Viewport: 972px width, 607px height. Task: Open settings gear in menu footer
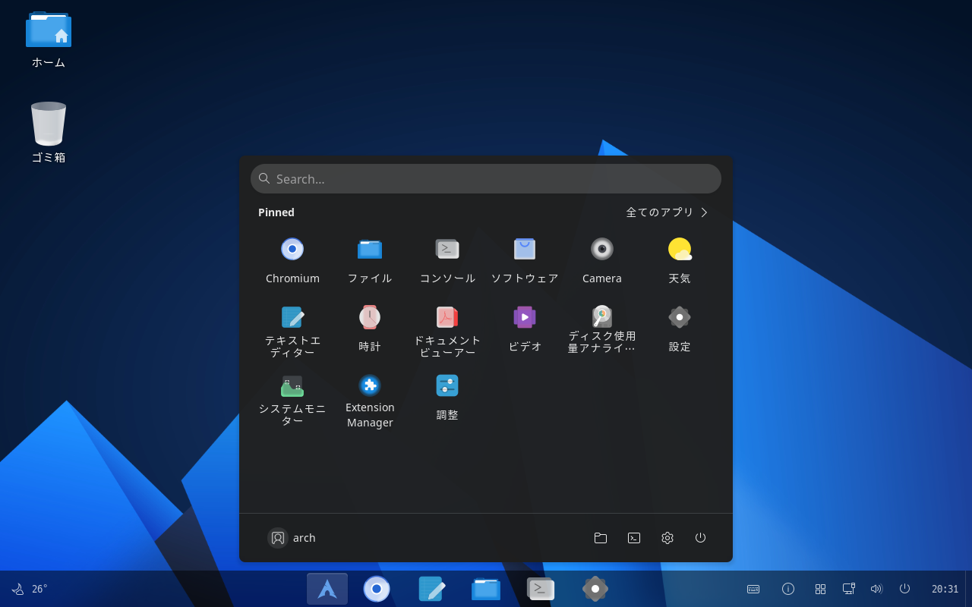[x=667, y=538]
